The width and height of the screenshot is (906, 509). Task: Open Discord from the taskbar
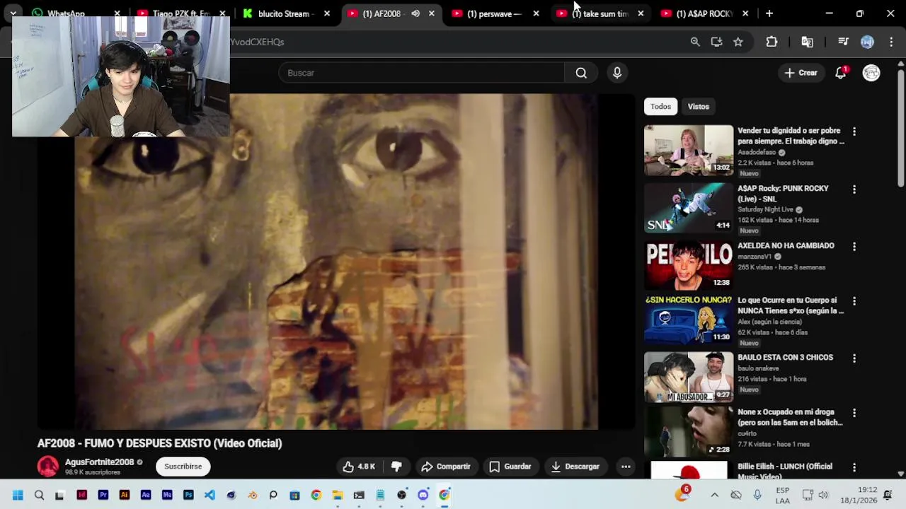[423, 495]
